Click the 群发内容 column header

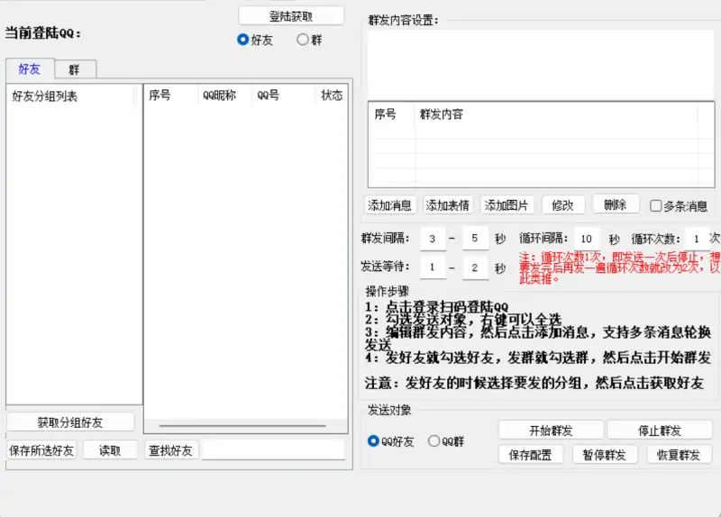tap(556, 114)
